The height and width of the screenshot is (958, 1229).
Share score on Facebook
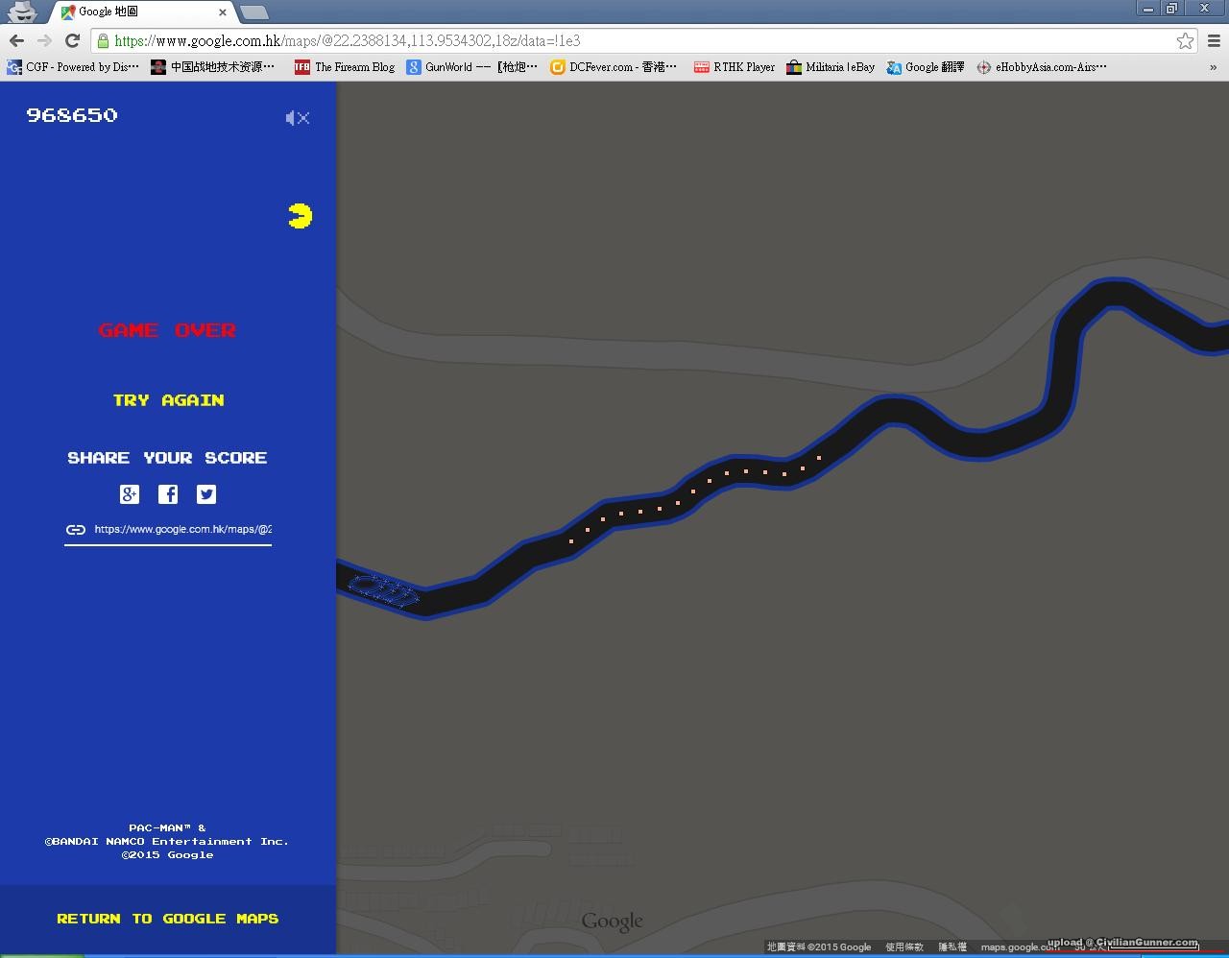(168, 494)
